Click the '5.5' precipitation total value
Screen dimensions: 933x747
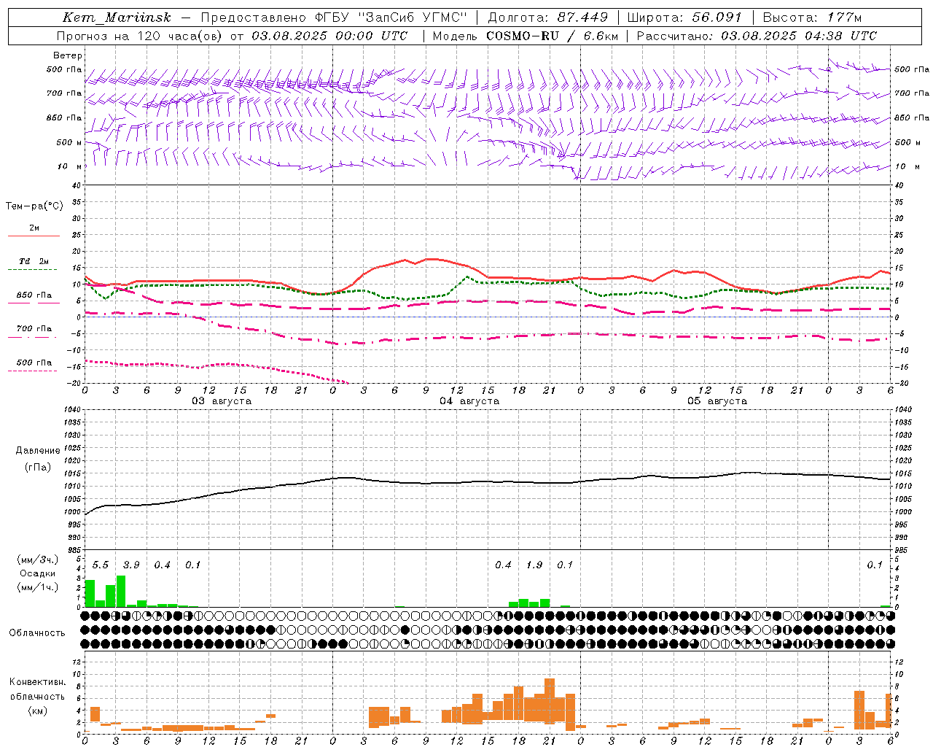101,565
